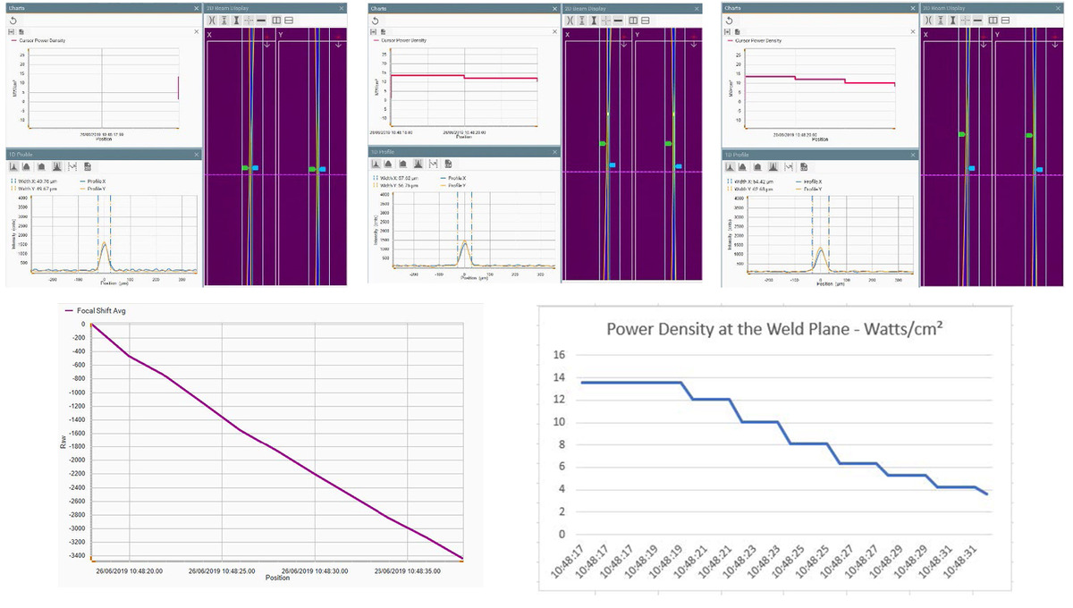Screen dimensions: 1073x608
Task: Click the crosshair icon in the middle 2D Beam Display toolbar
Action: tap(605, 20)
